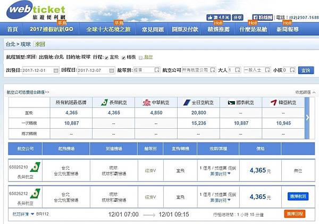Image resolution: width=319 pixels, height=224 pixels.
Task: Open the child count dropdown
Action: coord(289,70)
